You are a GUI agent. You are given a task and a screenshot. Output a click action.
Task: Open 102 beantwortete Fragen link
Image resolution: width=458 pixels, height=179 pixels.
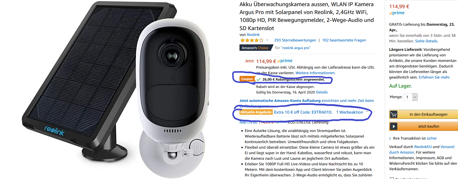point(344,40)
